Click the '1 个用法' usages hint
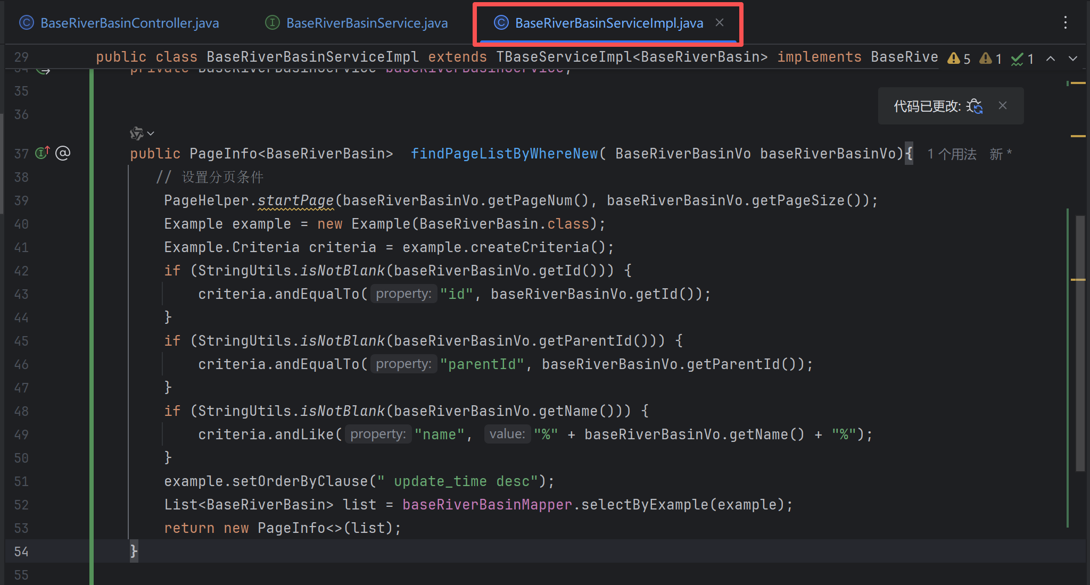Screen dimensions: 1090x585 (952, 154)
